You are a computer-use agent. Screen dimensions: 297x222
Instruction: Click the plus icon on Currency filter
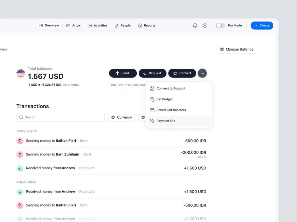(x=113, y=117)
